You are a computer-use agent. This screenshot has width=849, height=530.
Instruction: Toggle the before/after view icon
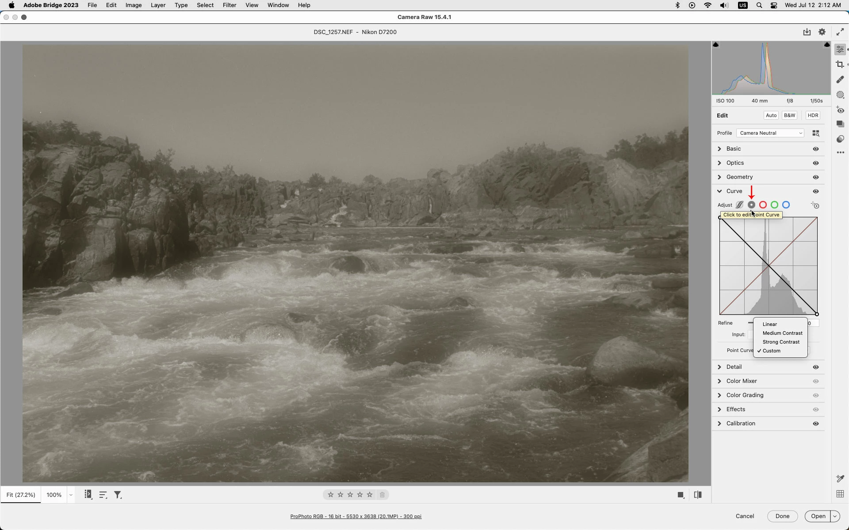pyautogui.click(x=698, y=495)
